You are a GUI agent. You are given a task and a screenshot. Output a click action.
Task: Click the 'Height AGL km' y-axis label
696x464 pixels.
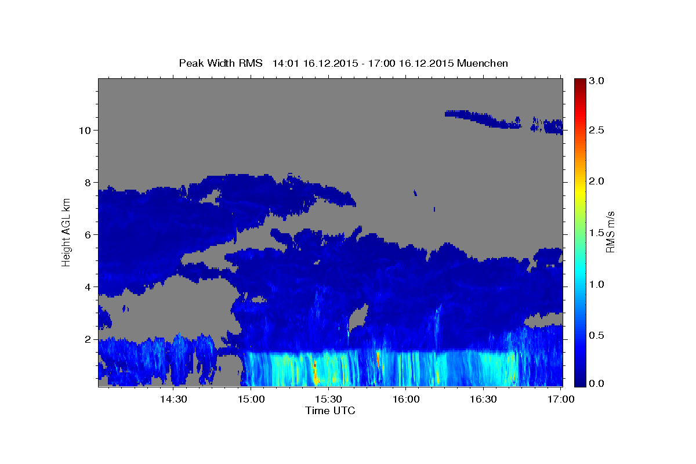[66, 232]
